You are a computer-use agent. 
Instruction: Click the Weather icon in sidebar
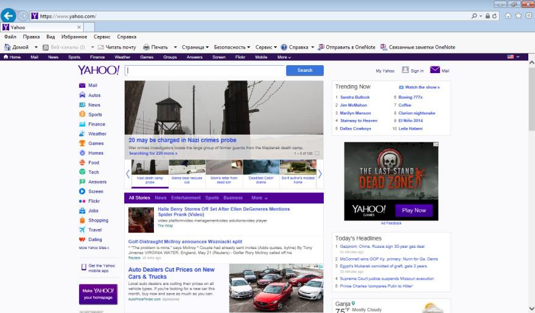pos(82,133)
